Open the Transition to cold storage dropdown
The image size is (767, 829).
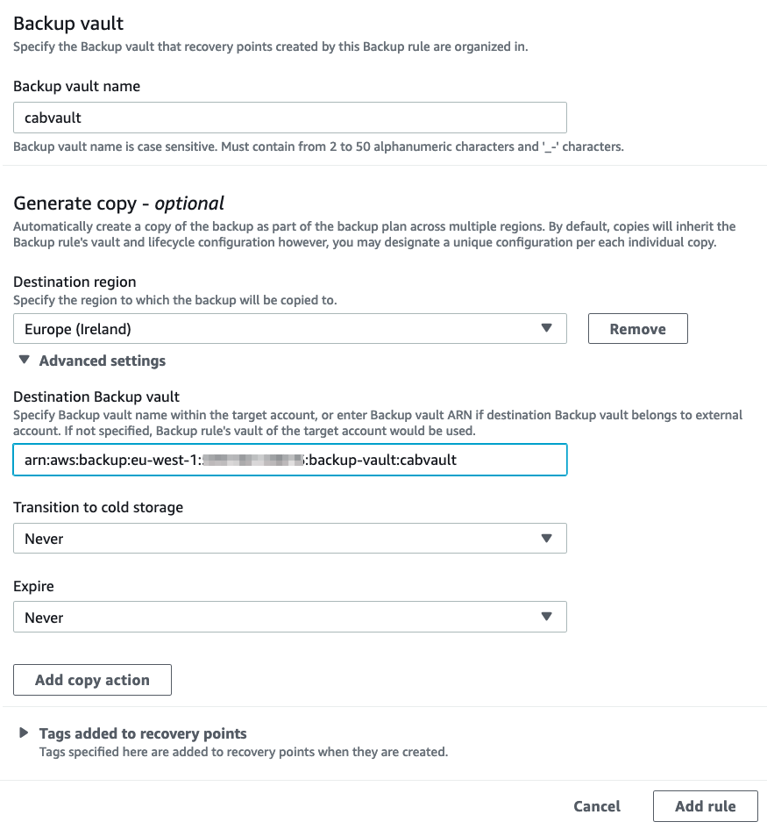289,538
